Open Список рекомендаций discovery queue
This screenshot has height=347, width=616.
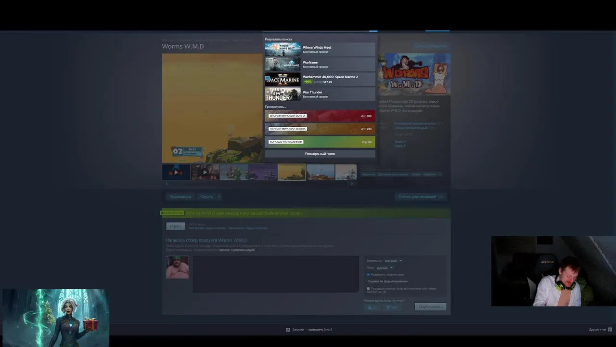point(421,197)
